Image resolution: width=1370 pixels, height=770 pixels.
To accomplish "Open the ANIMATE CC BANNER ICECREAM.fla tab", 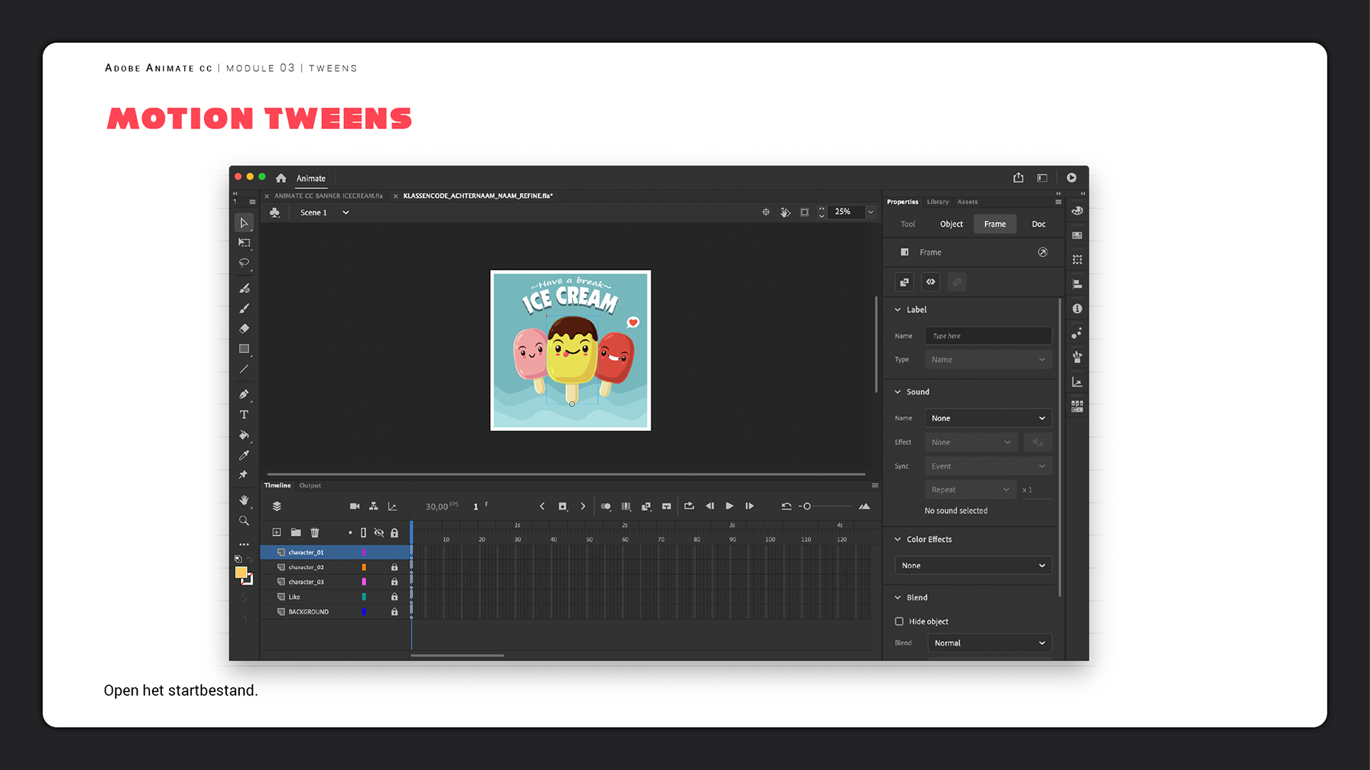I will pos(328,196).
